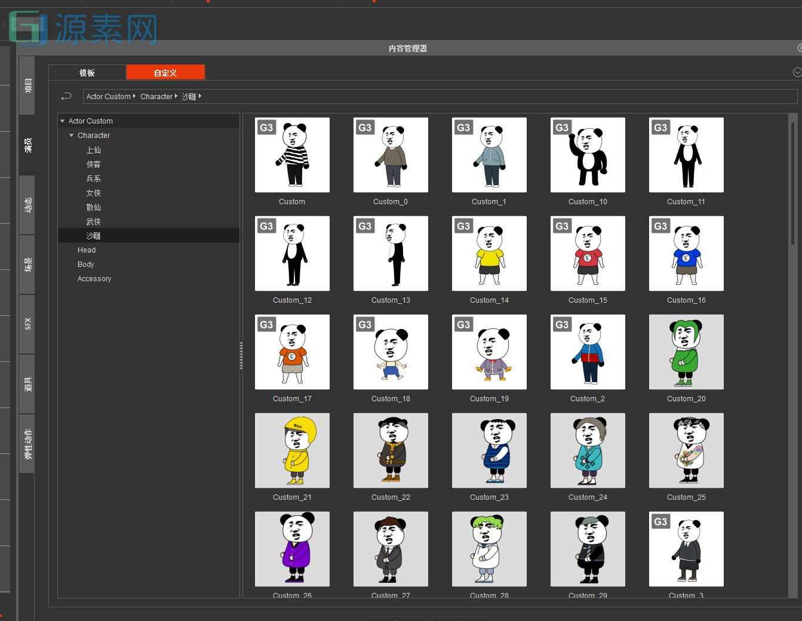Expand the Character breadcrumb arrow
The width and height of the screenshot is (802, 621).
[x=176, y=96]
